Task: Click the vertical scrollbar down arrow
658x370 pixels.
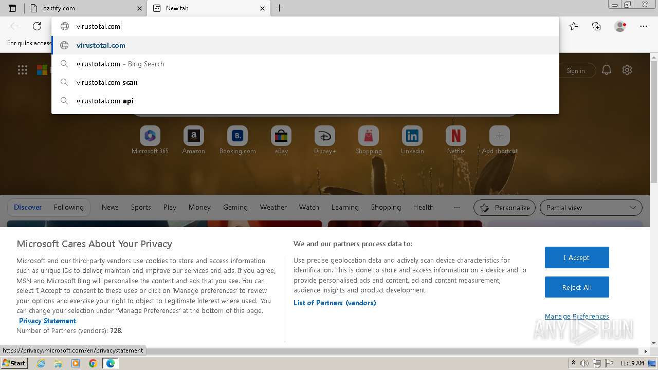Action: coord(654,343)
